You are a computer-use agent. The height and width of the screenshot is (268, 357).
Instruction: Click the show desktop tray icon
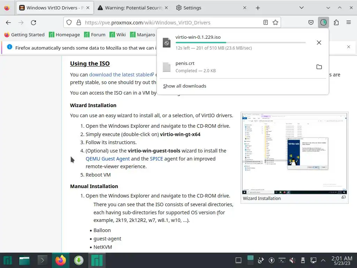[x=238, y=260]
